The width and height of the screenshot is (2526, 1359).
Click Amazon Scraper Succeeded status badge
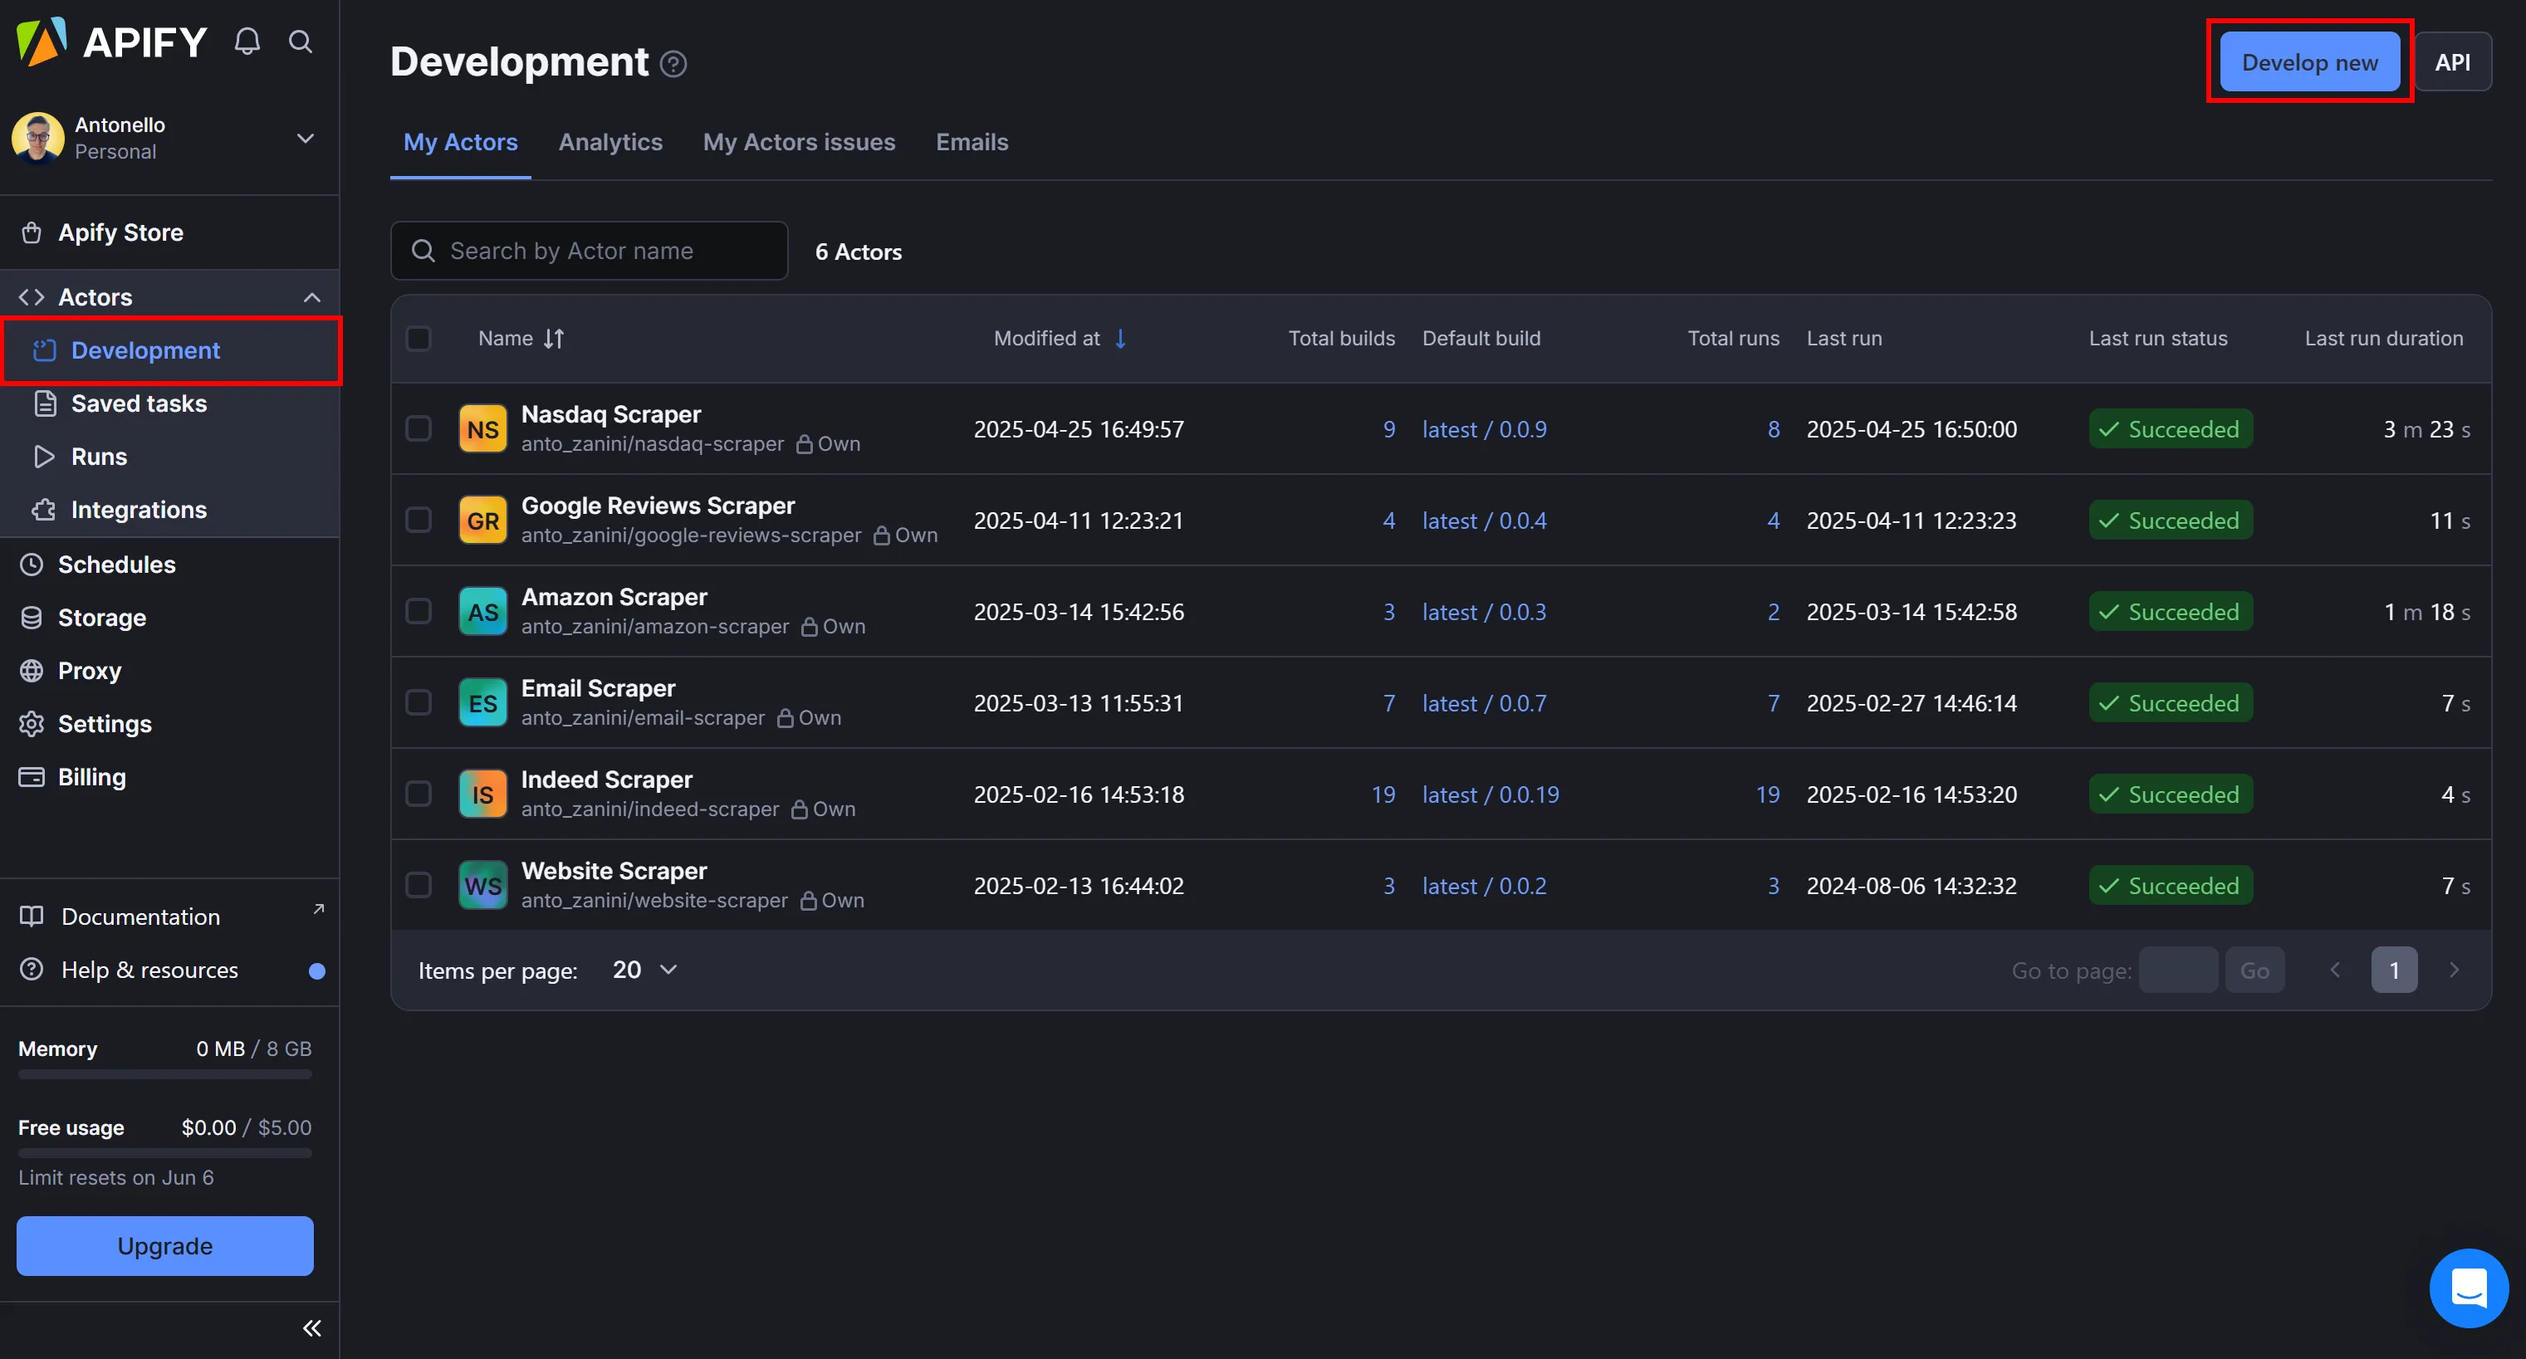click(x=2170, y=611)
